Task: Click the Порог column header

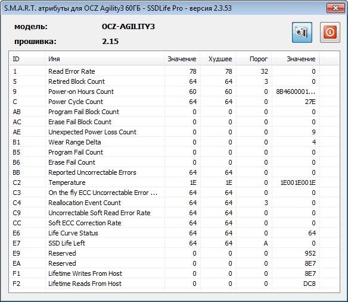Action: (x=254, y=59)
